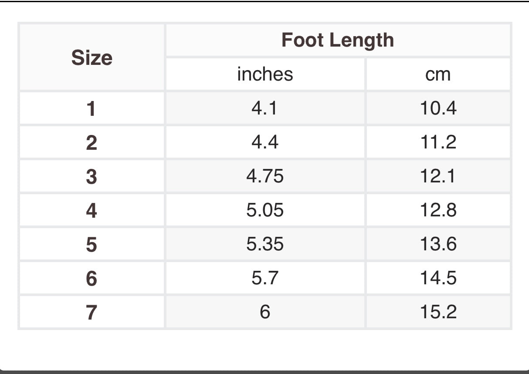Click the Foot Length header

click(x=338, y=40)
